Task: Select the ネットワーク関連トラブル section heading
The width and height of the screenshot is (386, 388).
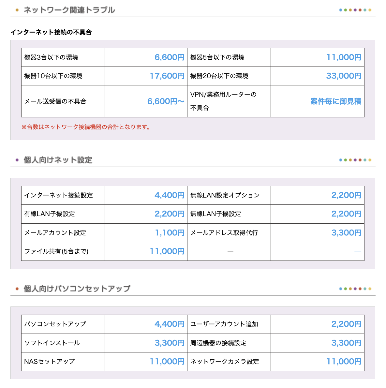Action: [69, 10]
